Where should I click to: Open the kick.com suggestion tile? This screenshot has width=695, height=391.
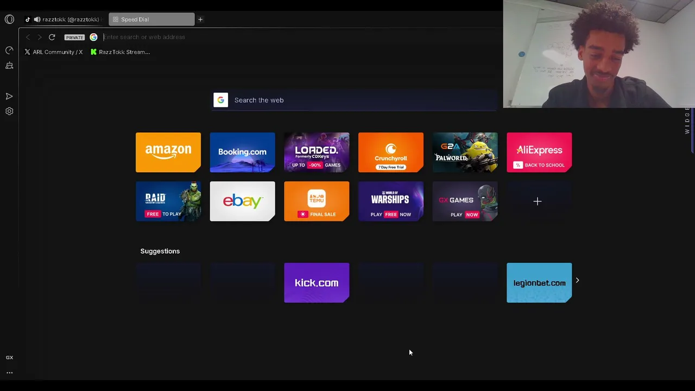317,283
